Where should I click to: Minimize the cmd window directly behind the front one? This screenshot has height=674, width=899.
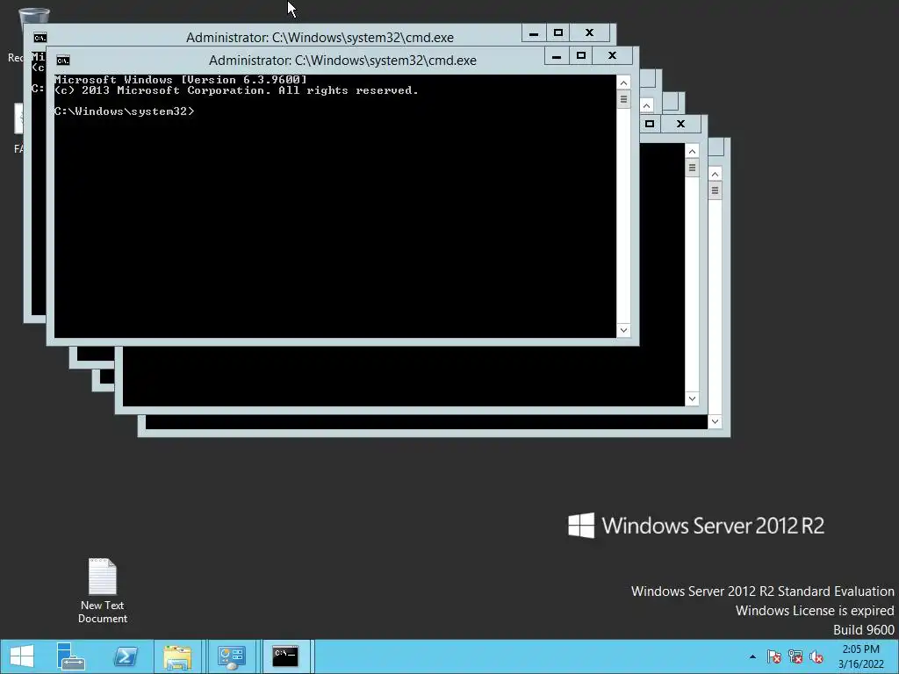tap(533, 32)
